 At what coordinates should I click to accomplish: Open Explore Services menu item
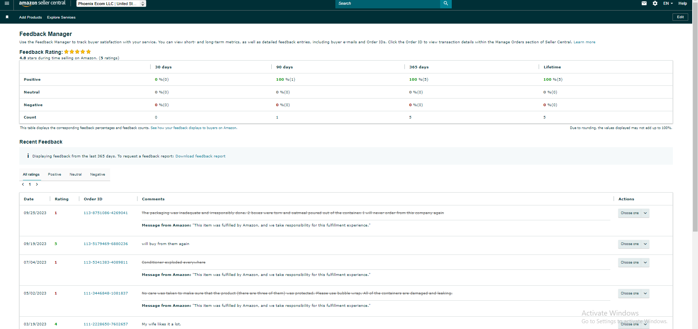(61, 17)
